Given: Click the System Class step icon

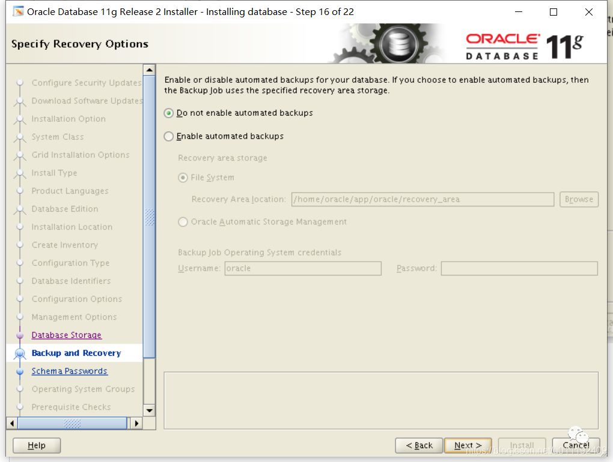Looking at the screenshot, I should pos(20,137).
